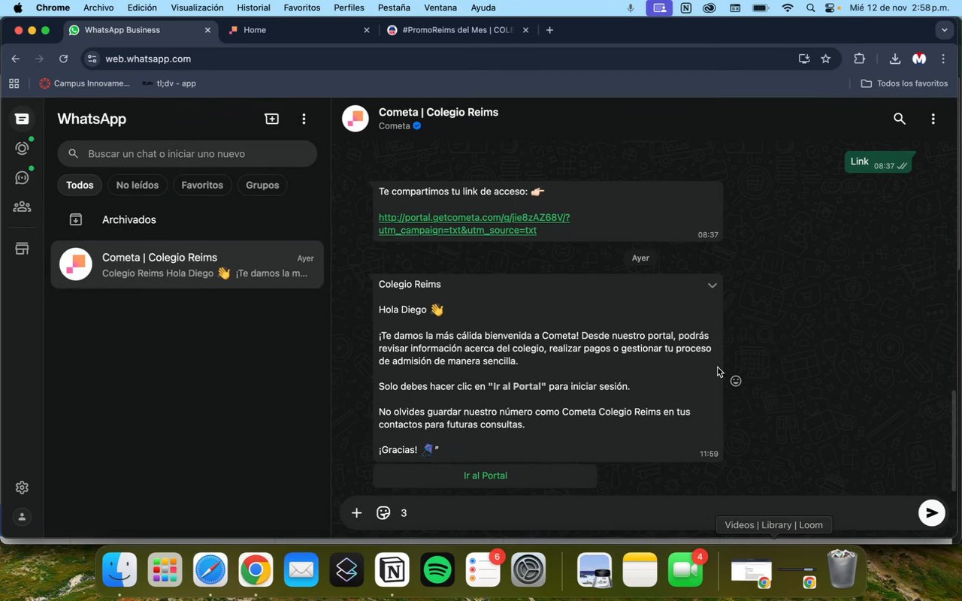The image size is (962, 601).
Task: Click the chat search input field
Action: [x=187, y=154]
